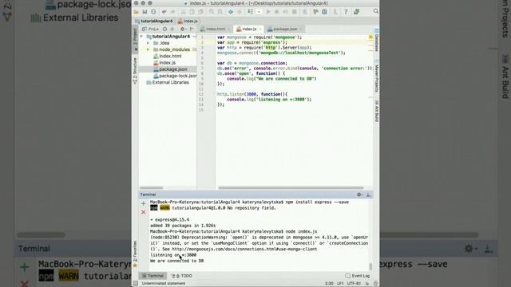This screenshot has width=511, height=287.
Task: Open the mongoosejs.com URL in terminal output
Action: tap(244, 249)
